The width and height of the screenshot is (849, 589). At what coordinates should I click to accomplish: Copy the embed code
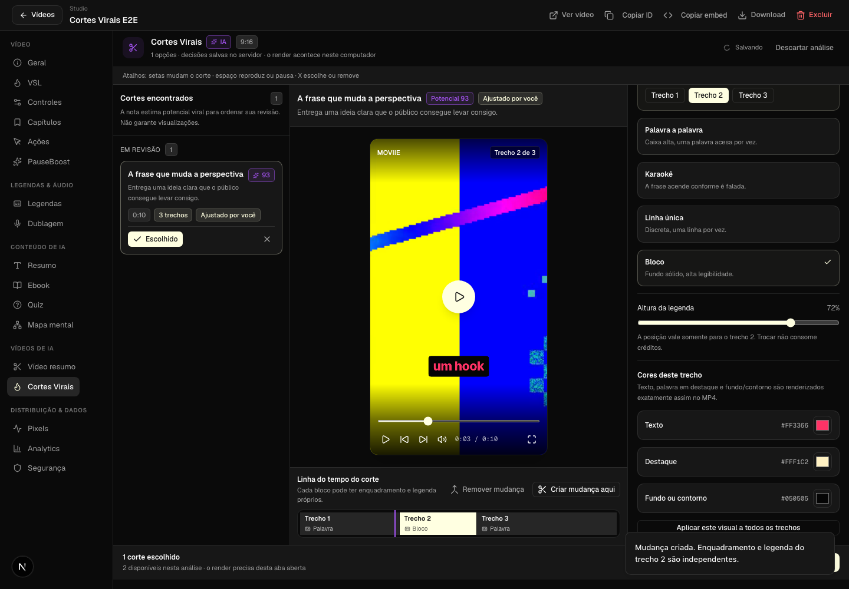click(x=695, y=15)
